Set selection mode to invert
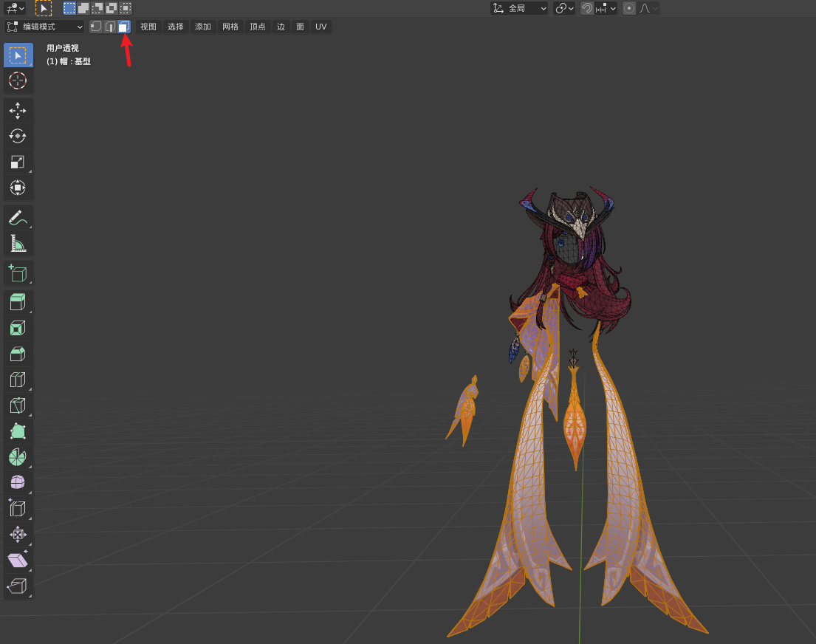Image resolution: width=816 pixels, height=644 pixels. (112, 8)
